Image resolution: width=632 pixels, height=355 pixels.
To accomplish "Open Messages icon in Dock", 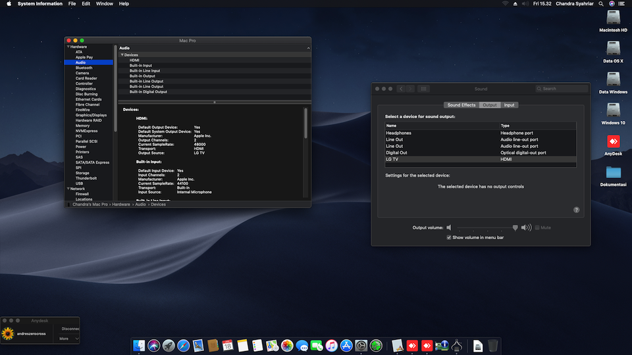I will (x=302, y=345).
